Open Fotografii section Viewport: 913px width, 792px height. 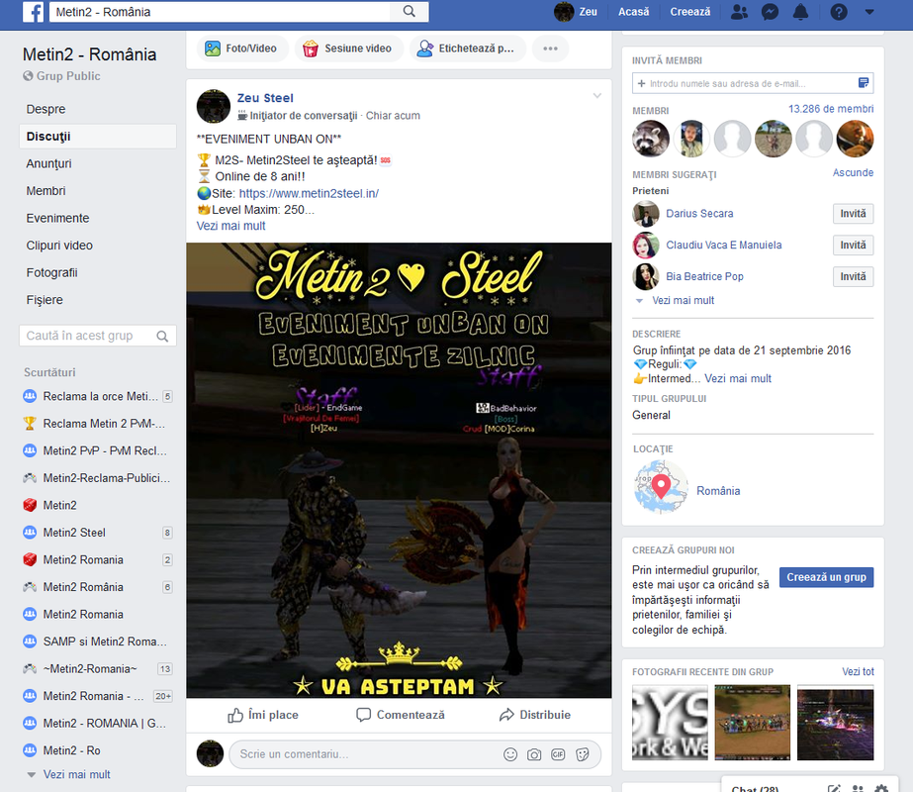point(51,272)
